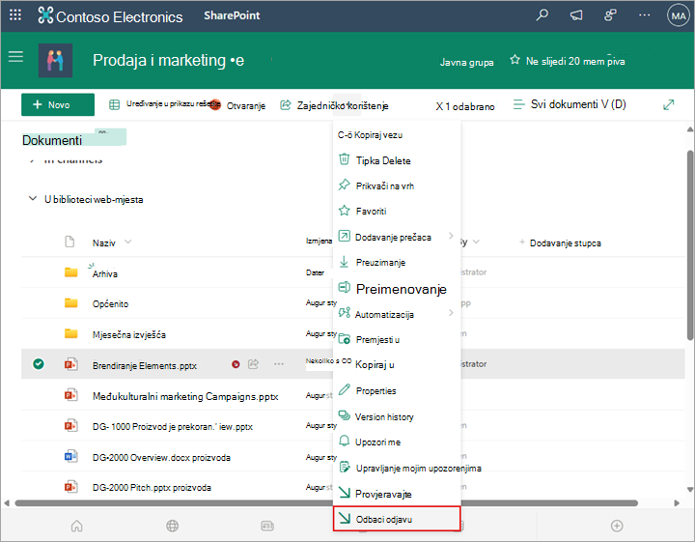This screenshot has height=542, width=695.
Task: Choose Tipka Delete menu entry
Action: (397, 160)
